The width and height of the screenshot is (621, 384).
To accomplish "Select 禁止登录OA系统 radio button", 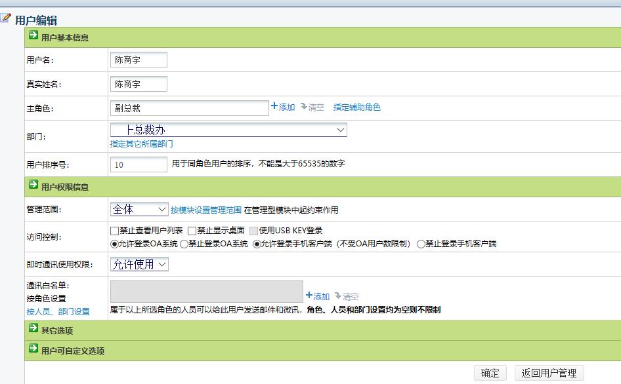I will click(184, 244).
